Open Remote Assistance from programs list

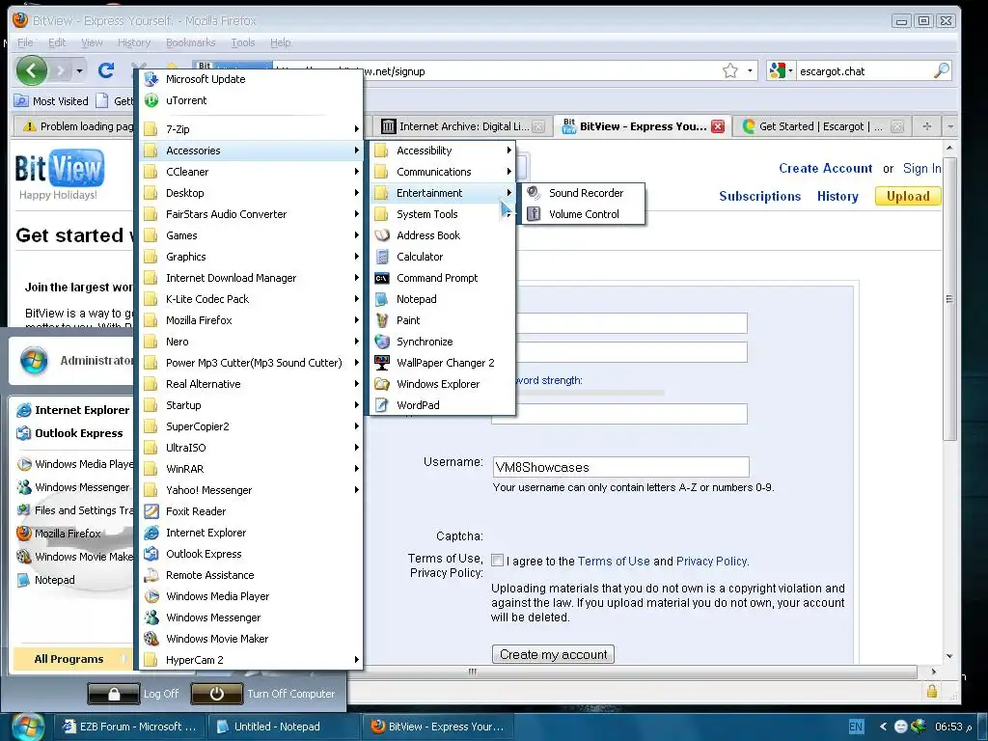point(252,575)
